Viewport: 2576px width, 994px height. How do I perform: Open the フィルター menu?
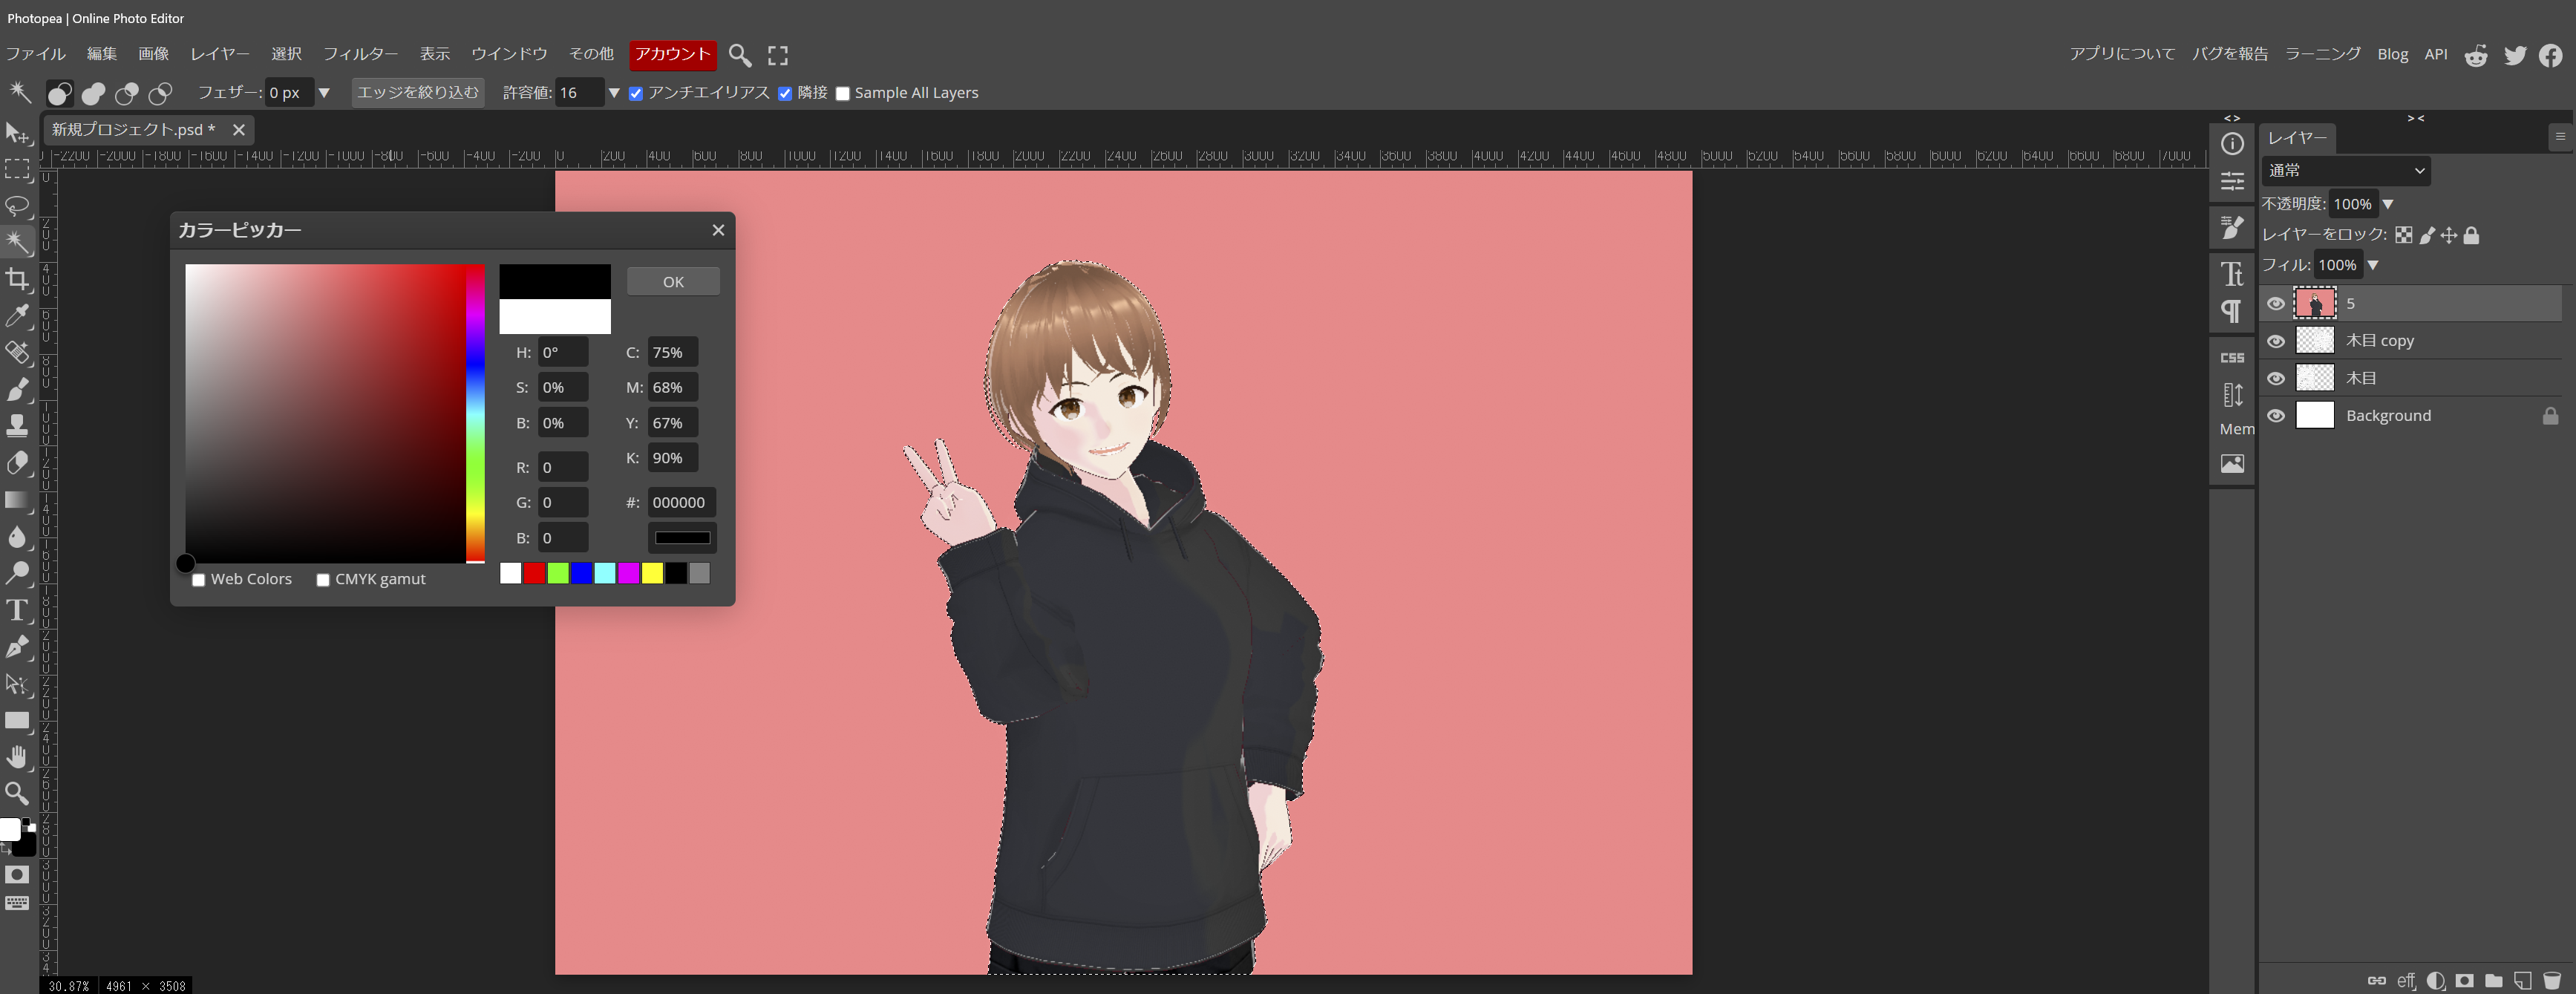tap(360, 54)
